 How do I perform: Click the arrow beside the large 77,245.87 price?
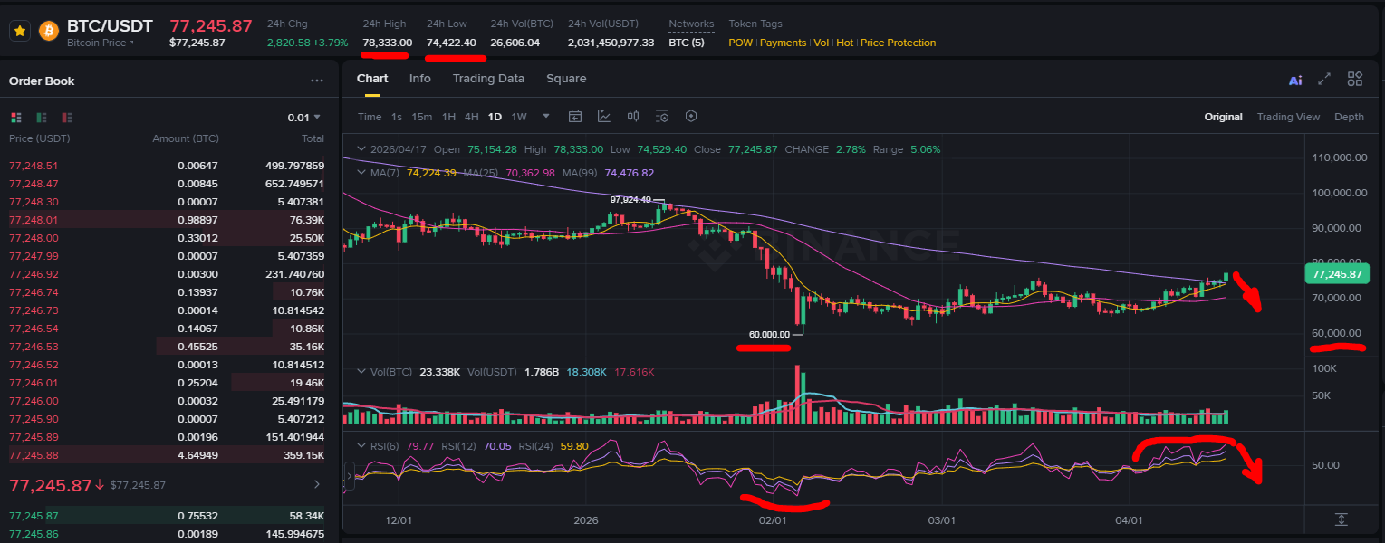click(x=316, y=485)
